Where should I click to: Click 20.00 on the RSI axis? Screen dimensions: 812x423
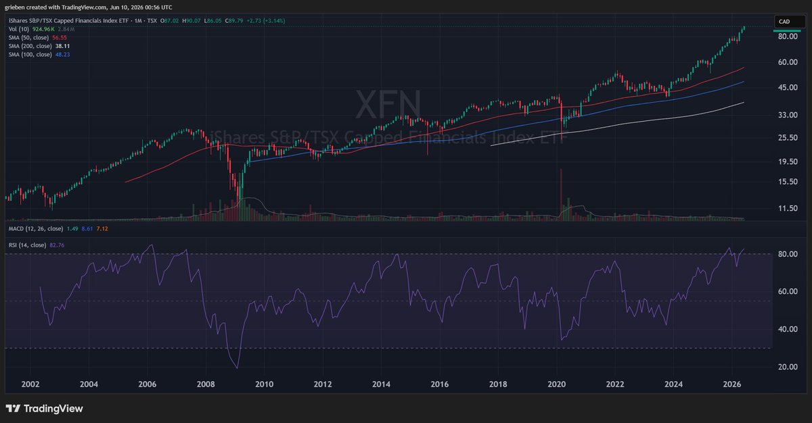pos(787,367)
